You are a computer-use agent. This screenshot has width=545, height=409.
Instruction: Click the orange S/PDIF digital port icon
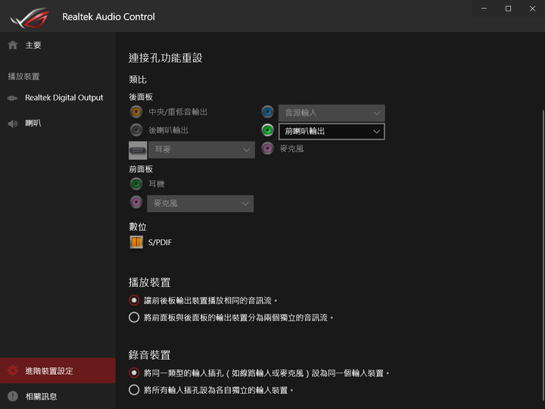pos(136,242)
